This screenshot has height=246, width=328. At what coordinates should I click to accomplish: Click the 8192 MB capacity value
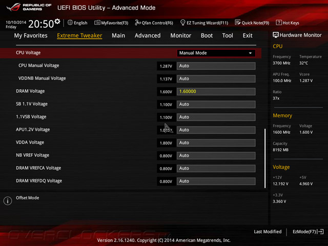[280, 150]
